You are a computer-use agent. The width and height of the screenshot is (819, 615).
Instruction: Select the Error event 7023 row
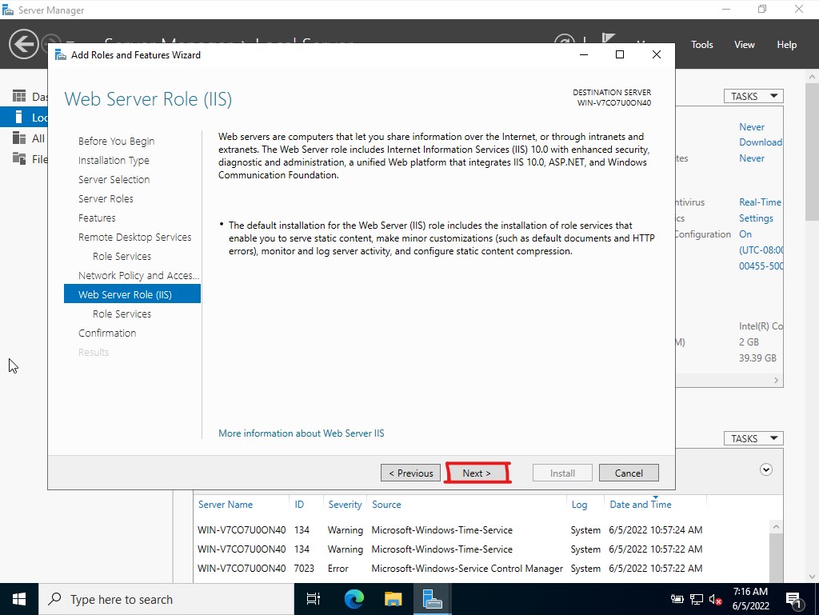point(482,568)
